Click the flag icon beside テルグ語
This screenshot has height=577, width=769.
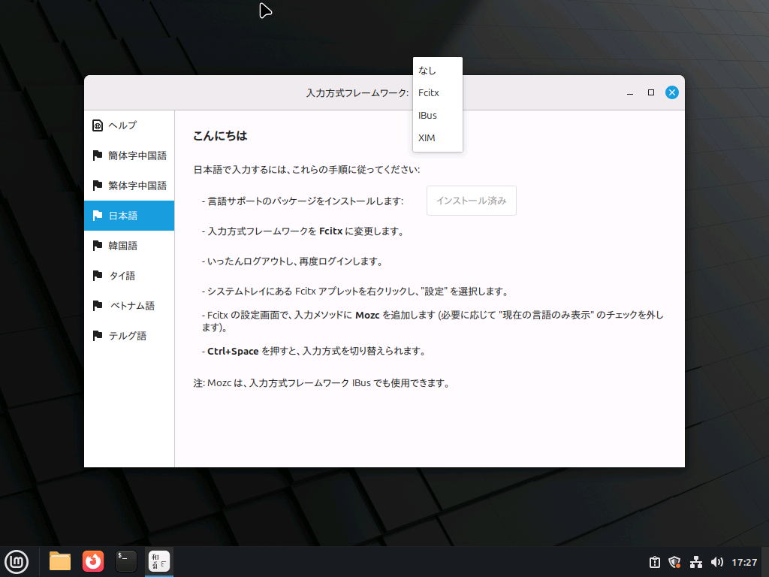click(97, 336)
